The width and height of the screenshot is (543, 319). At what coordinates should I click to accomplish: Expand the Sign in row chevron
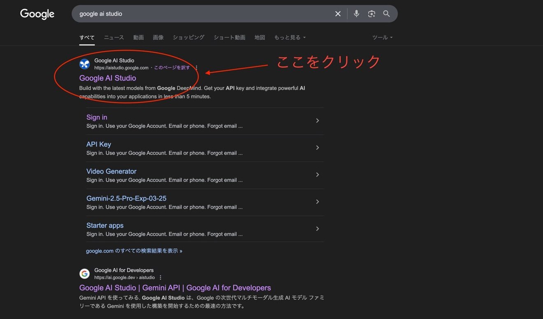[x=317, y=121]
